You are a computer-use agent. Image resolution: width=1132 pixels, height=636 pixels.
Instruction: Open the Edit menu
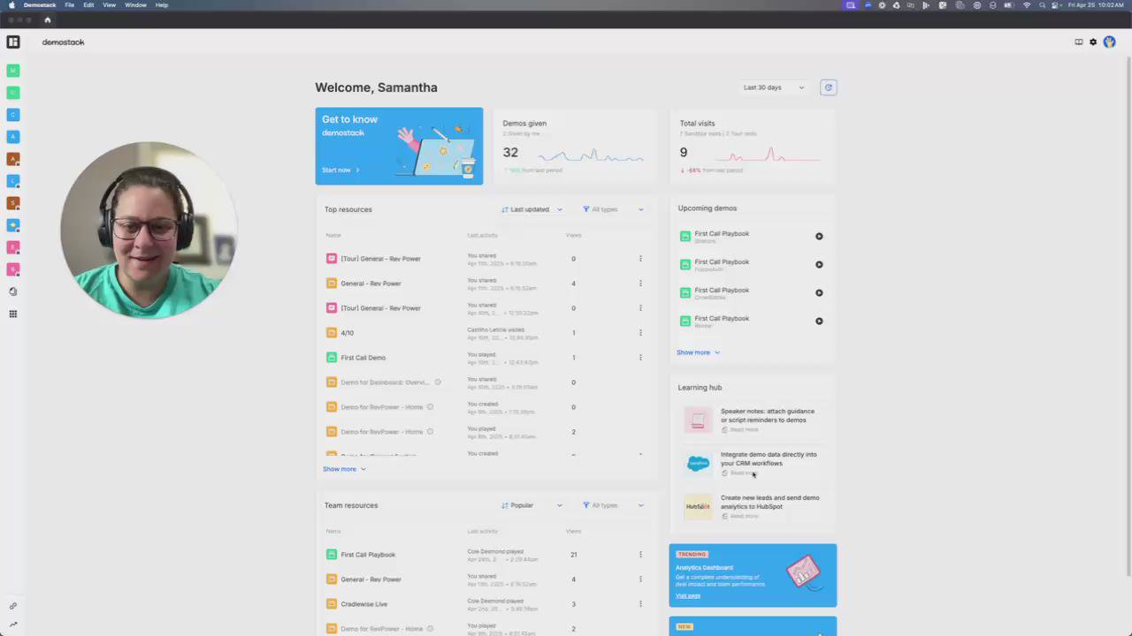(88, 5)
